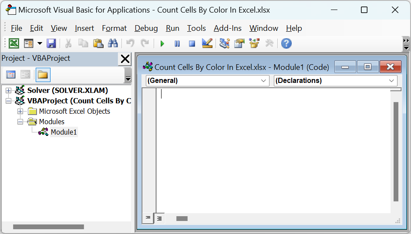Image resolution: width=411 pixels, height=234 pixels.
Task: Click the code window vertical scrollbar thumb
Action: click(396, 152)
